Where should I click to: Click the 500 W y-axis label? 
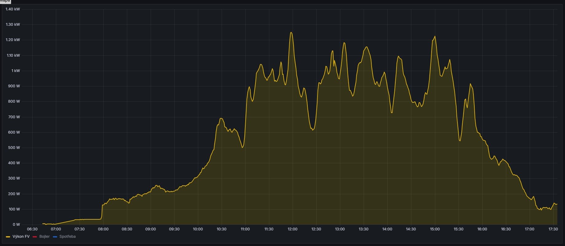pyautogui.click(x=14, y=148)
